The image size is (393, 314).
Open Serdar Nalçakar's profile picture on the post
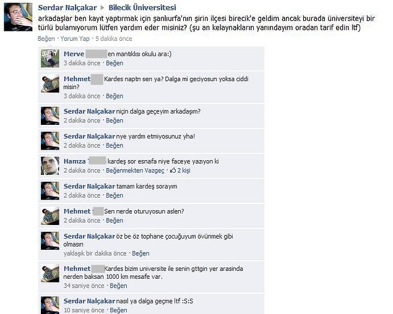tap(18, 17)
